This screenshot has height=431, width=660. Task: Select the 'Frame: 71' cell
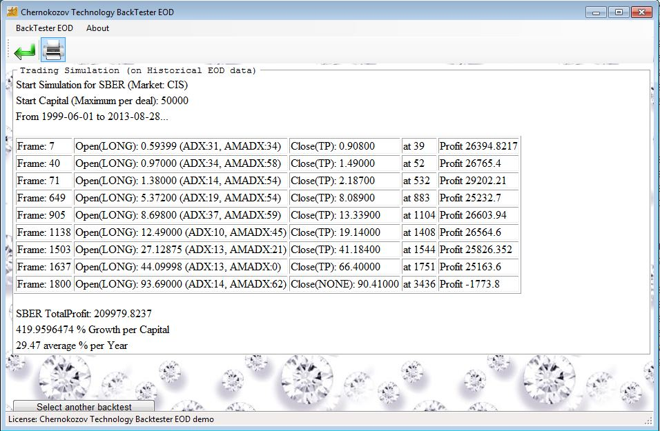pyautogui.click(x=44, y=181)
